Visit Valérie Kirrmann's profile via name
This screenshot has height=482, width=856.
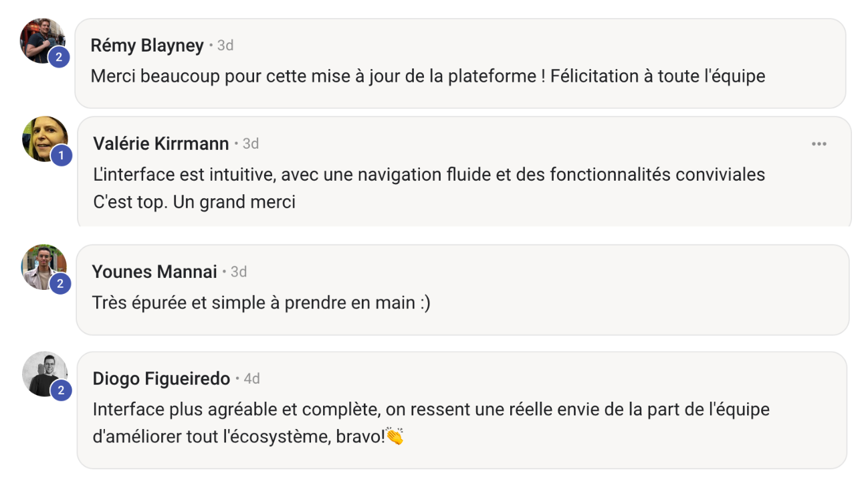(x=161, y=143)
